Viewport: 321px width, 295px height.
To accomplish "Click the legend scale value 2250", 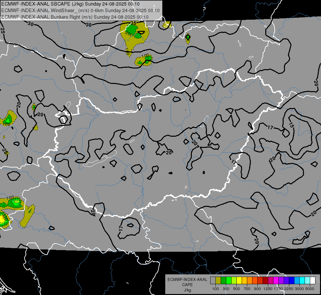I will [x=289, y=289].
